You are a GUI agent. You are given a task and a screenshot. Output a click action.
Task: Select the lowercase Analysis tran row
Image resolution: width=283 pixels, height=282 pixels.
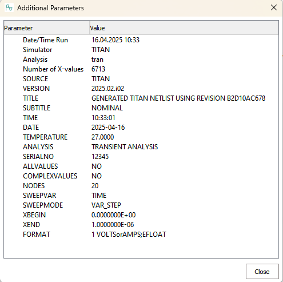(141, 59)
